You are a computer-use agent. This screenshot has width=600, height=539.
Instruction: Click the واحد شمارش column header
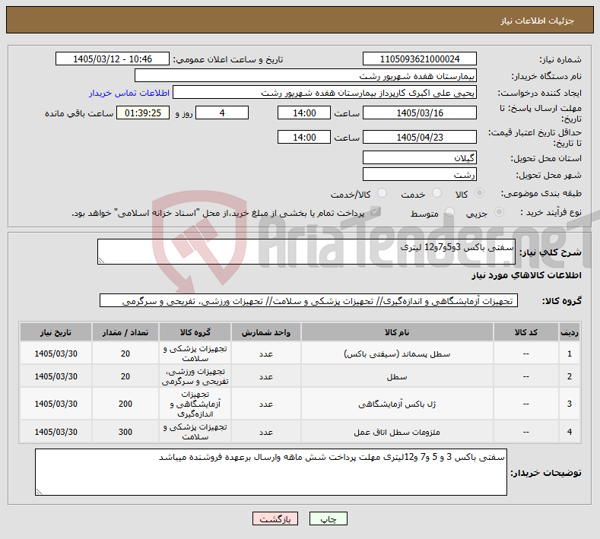click(x=265, y=332)
